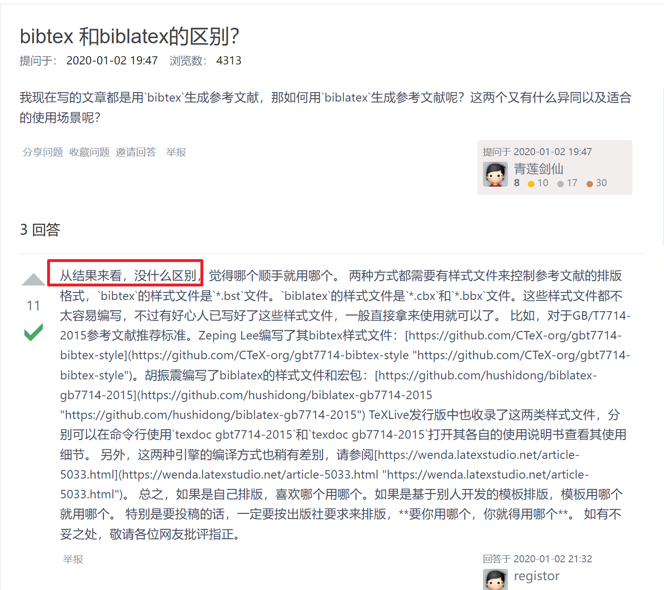
Task: Click the green accepted-answer checkmark
Action: tap(33, 332)
